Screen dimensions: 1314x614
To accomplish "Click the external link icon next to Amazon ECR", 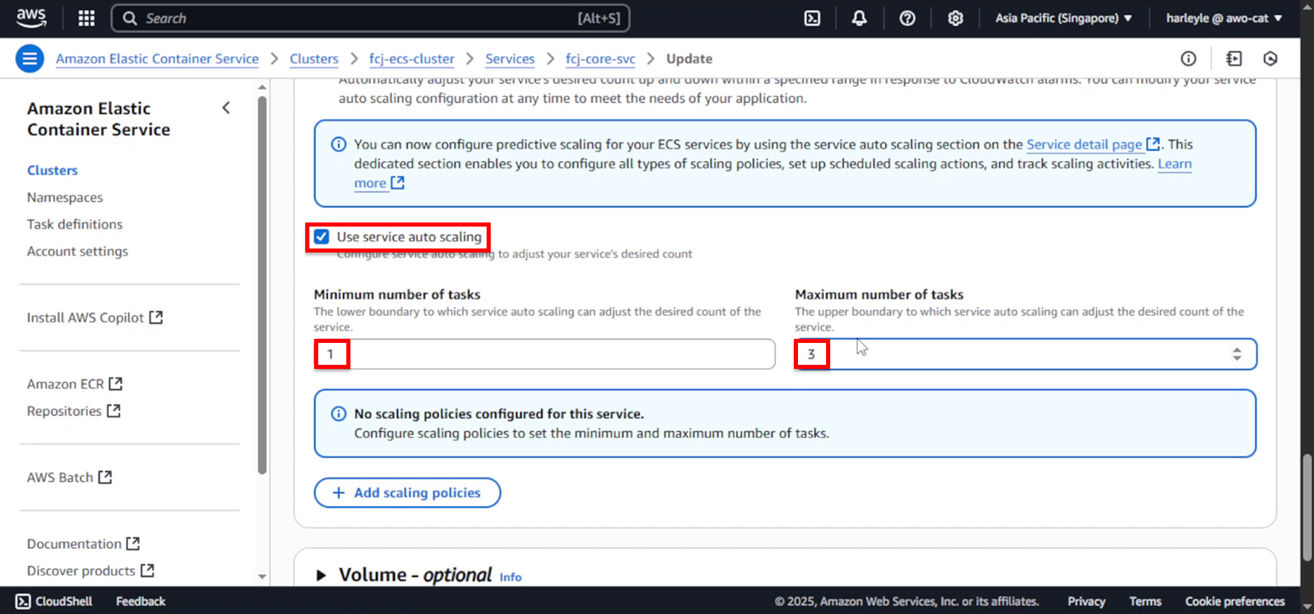I will pyautogui.click(x=116, y=384).
